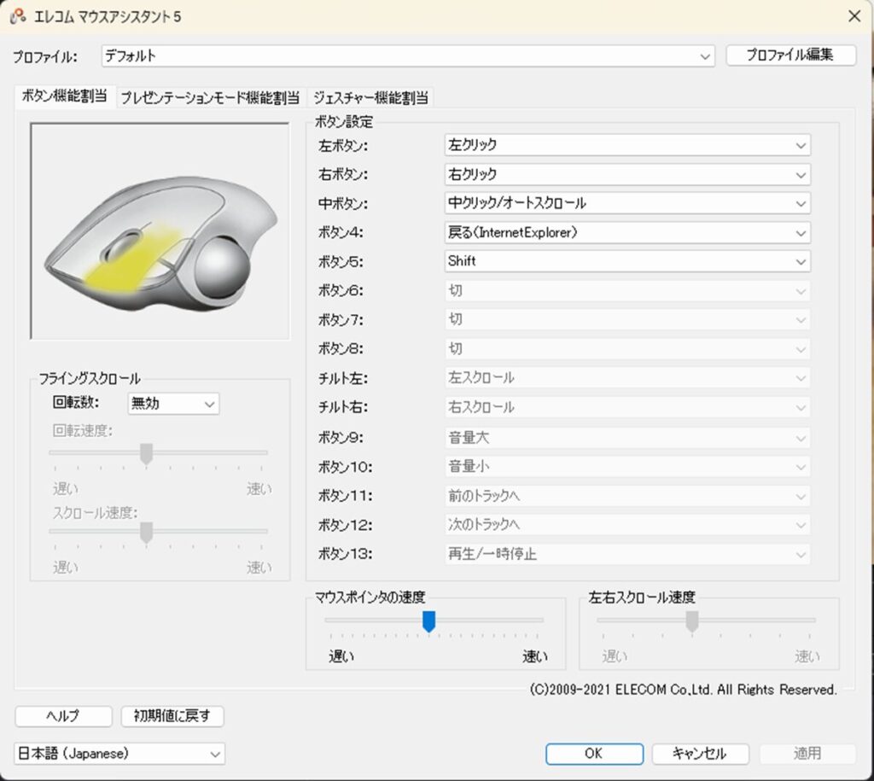Expand the 左ボタン function dropdown

coord(627,145)
